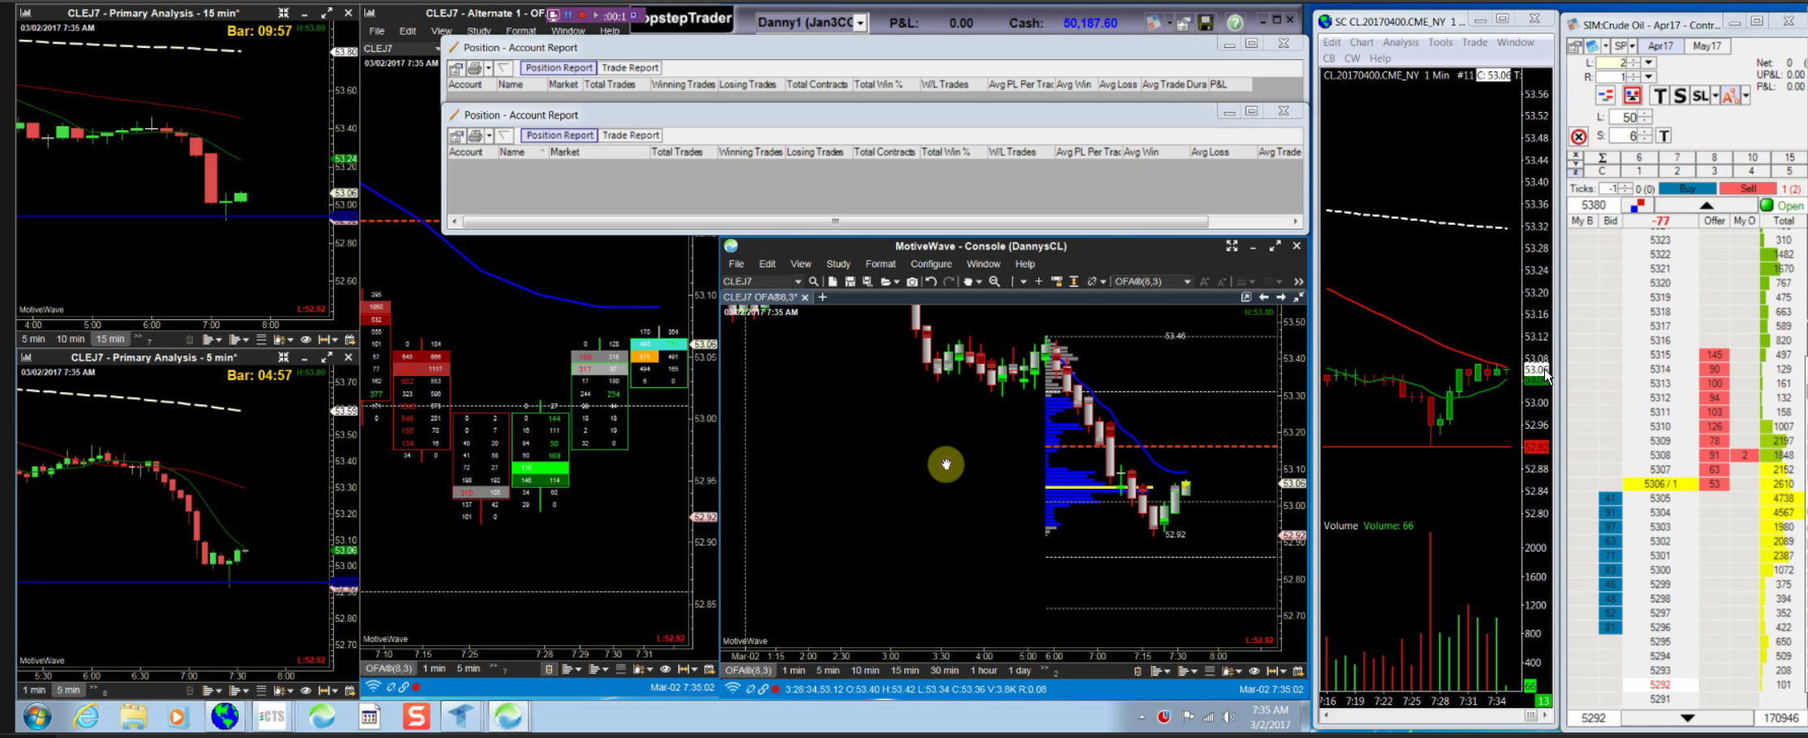Open the R quantity dropdown arrow in DOM

pos(1649,77)
